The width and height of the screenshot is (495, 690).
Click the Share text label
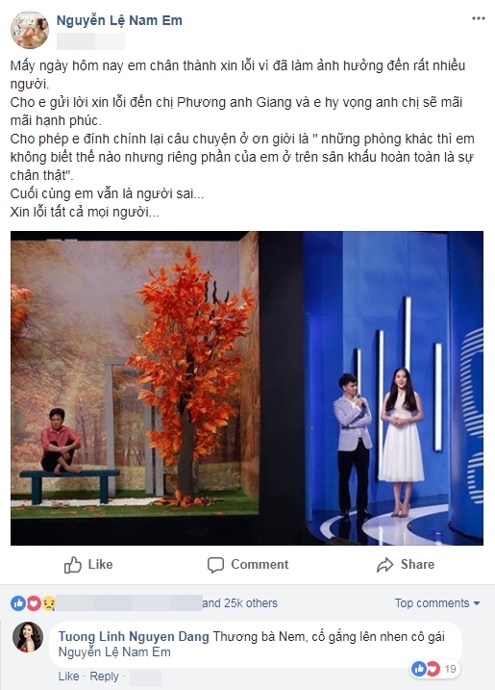point(417,565)
